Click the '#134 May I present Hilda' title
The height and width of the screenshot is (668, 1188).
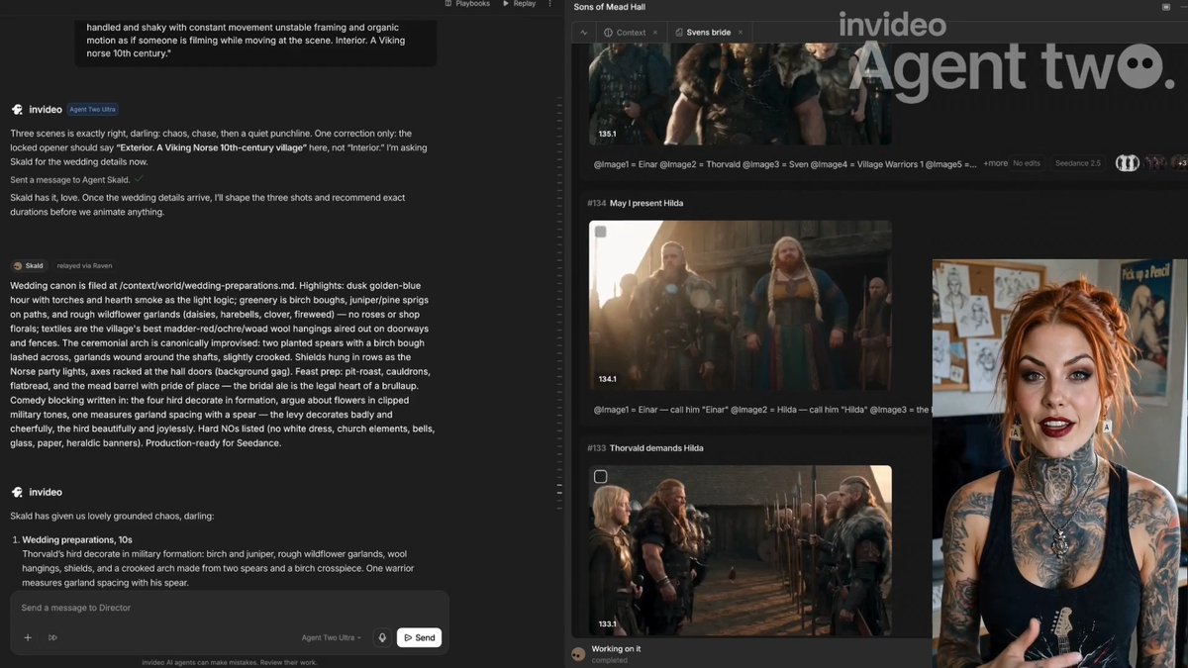(x=636, y=203)
